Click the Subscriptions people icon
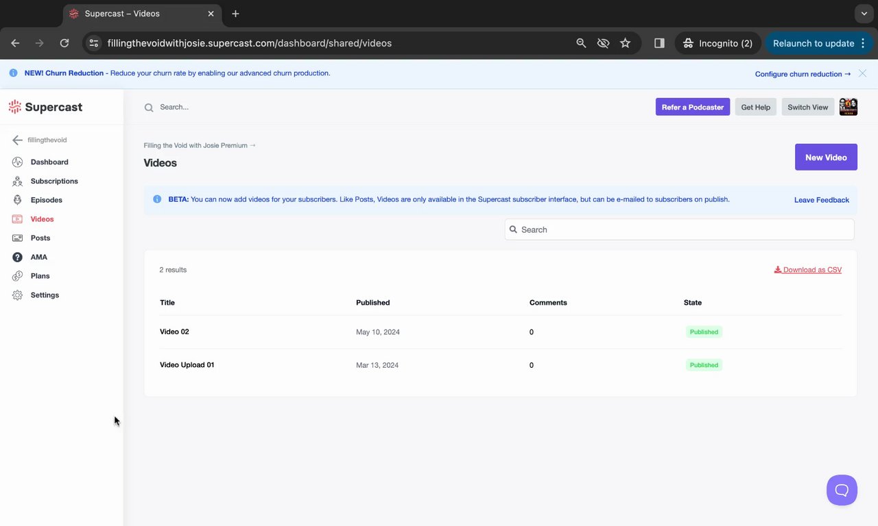Screen dimensions: 878x526 click(17, 181)
